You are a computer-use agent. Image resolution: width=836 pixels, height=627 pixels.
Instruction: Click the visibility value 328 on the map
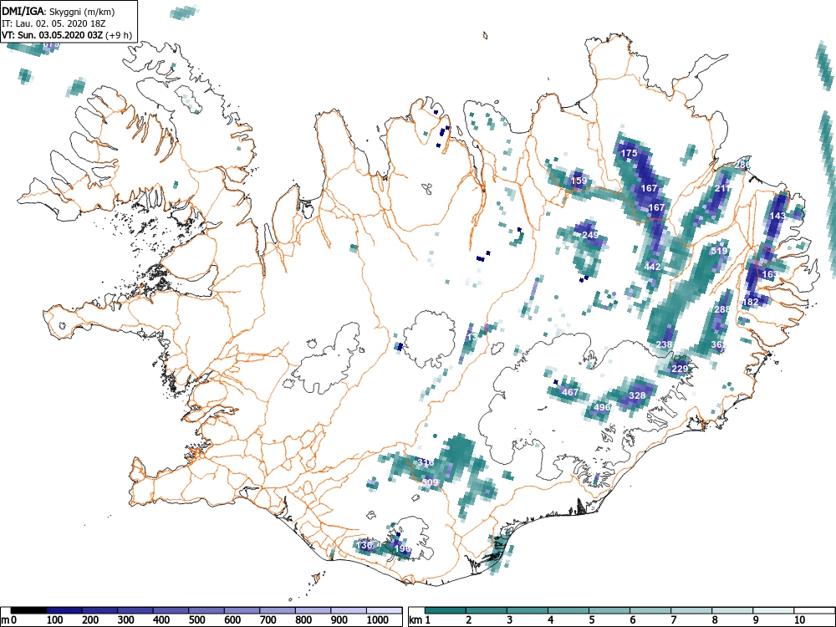637,395
